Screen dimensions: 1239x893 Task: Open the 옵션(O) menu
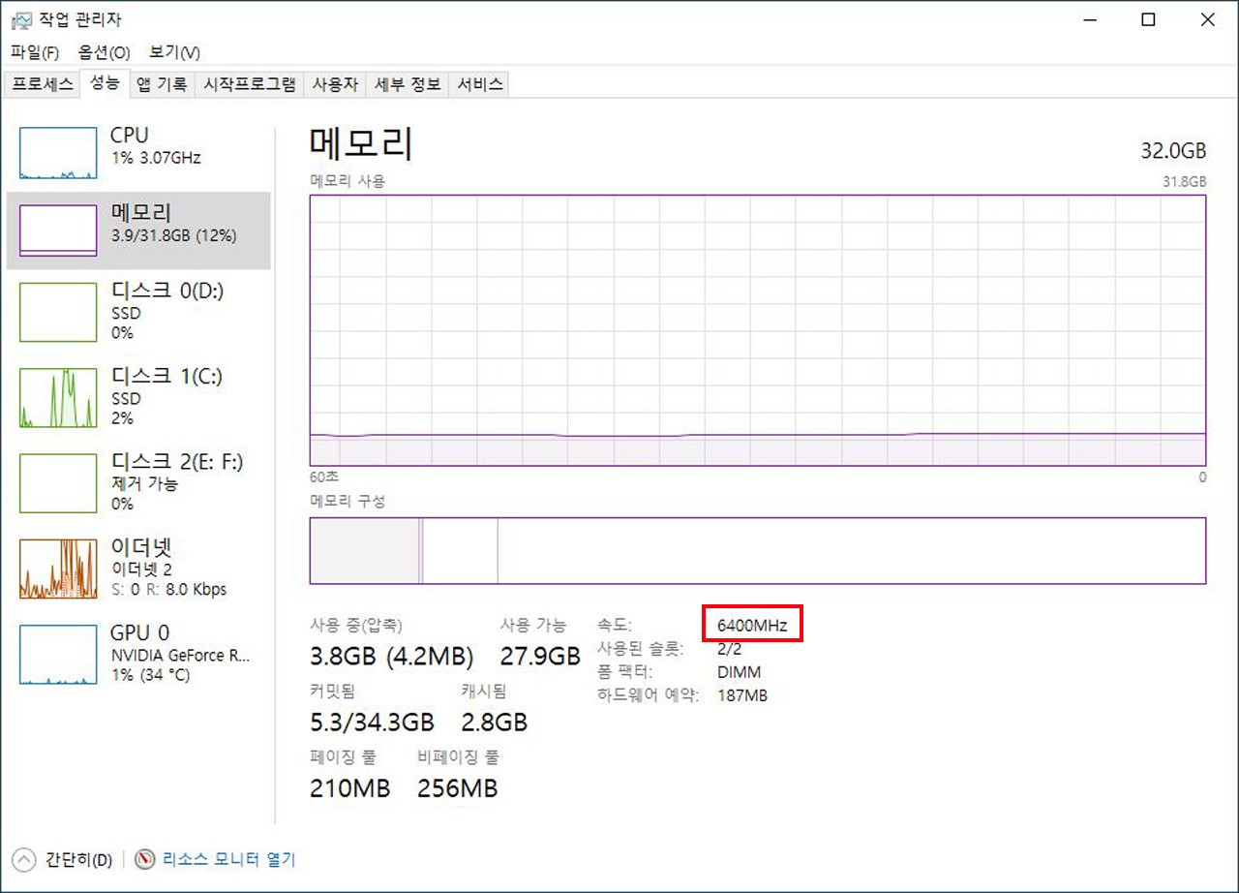point(104,52)
